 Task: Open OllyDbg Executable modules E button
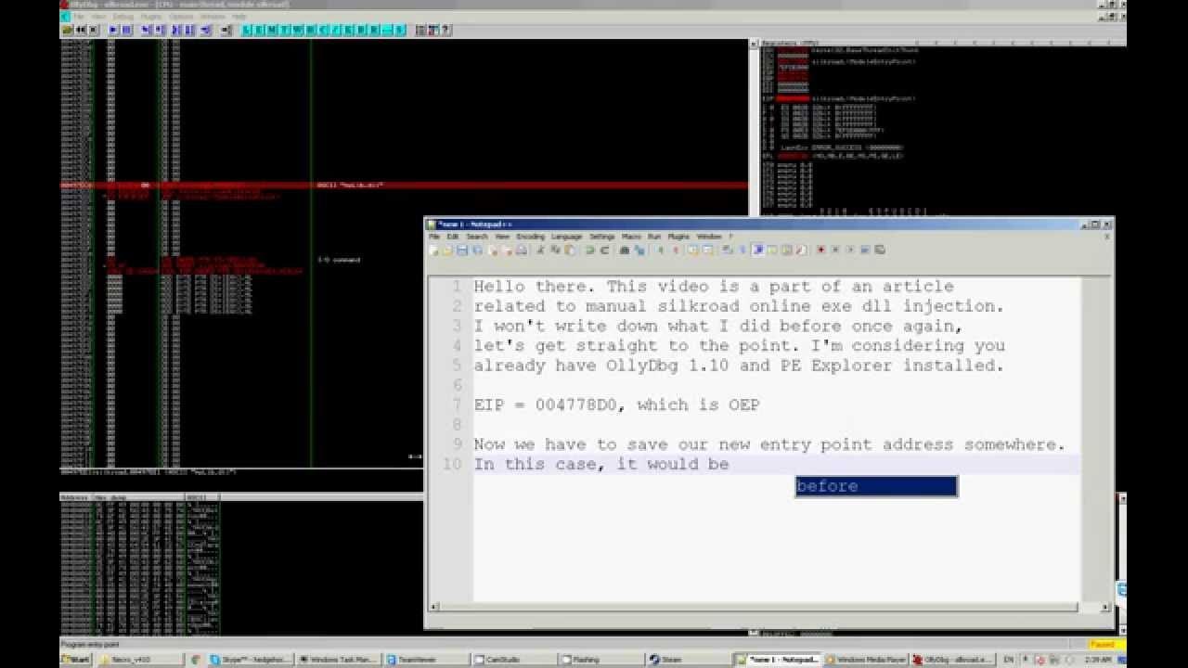[x=259, y=30]
